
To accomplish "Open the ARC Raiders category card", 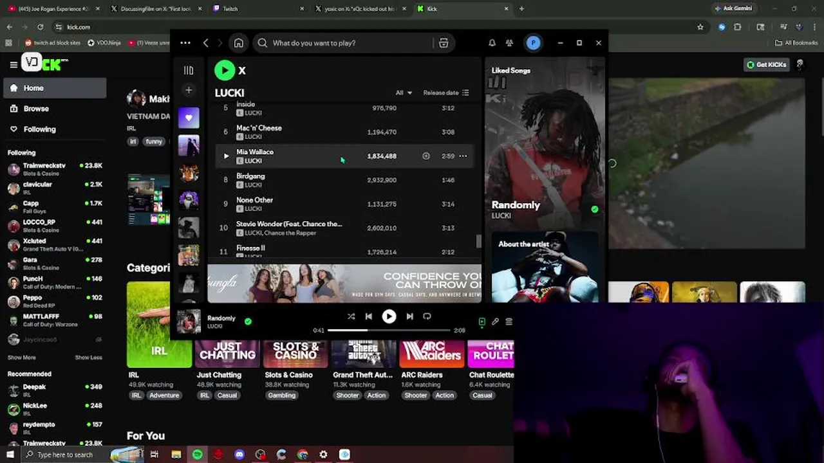I will tap(431, 354).
